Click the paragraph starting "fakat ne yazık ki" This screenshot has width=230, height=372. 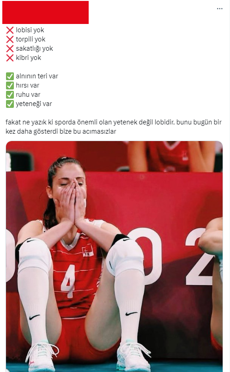point(114,127)
